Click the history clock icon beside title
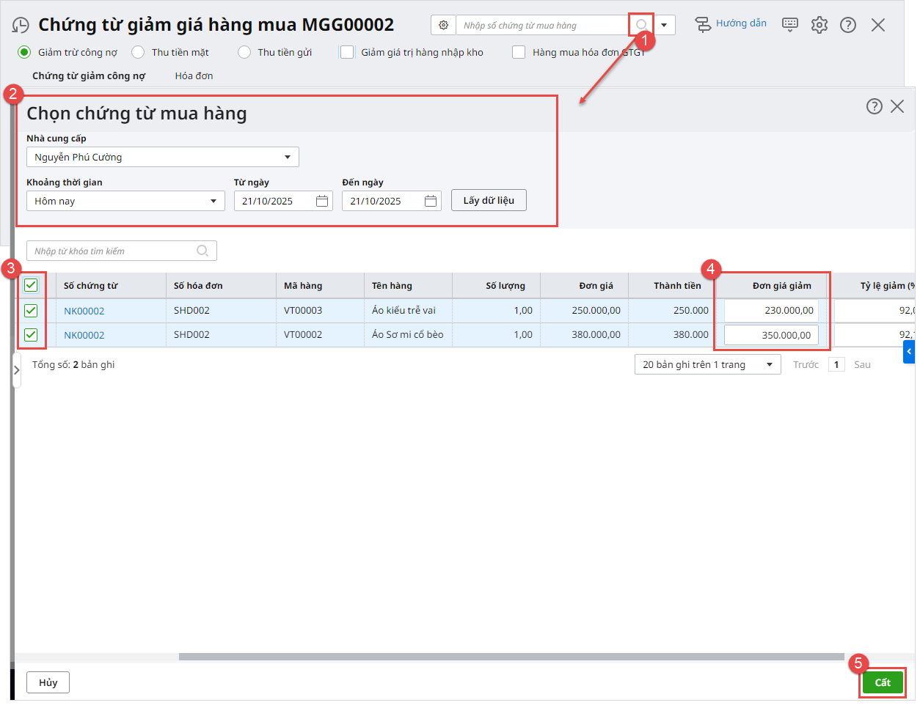The height and width of the screenshot is (708, 920). click(x=21, y=26)
